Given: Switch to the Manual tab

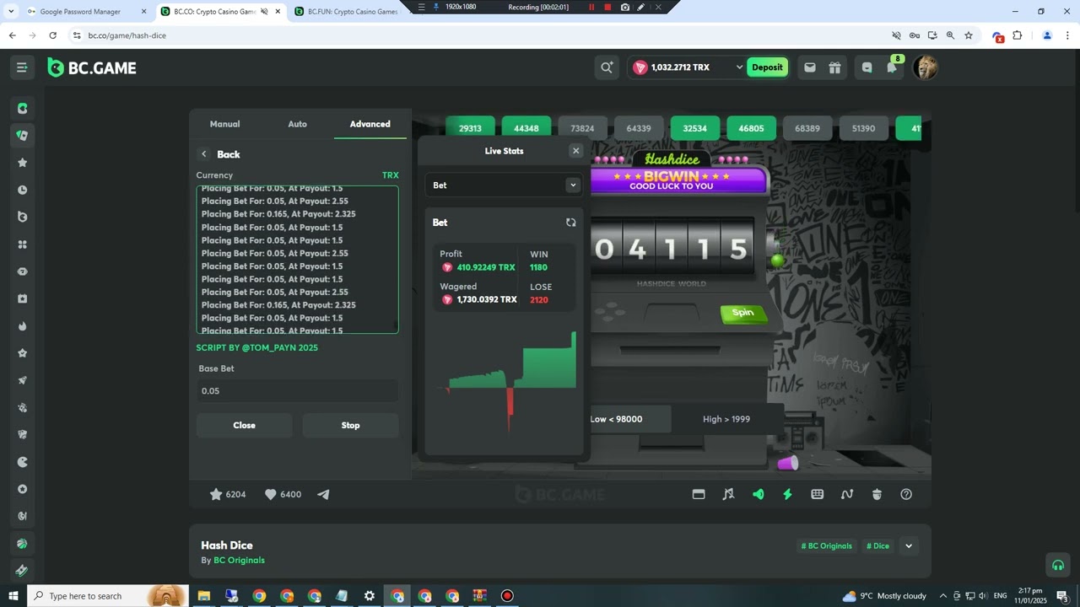Looking at the screenshot, I should pos(224,124).
